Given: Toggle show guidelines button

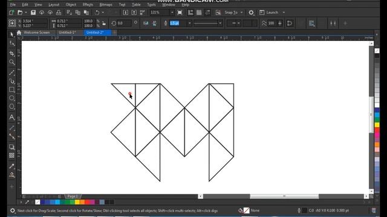Looking at the screenshot, I should (x=207, y=12).
